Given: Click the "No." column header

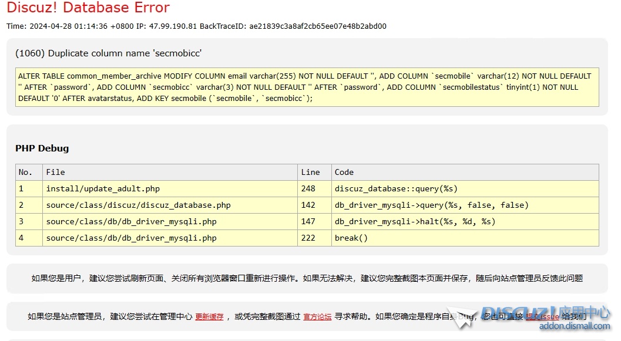Looking at the screenshot, I should (29, 173).
